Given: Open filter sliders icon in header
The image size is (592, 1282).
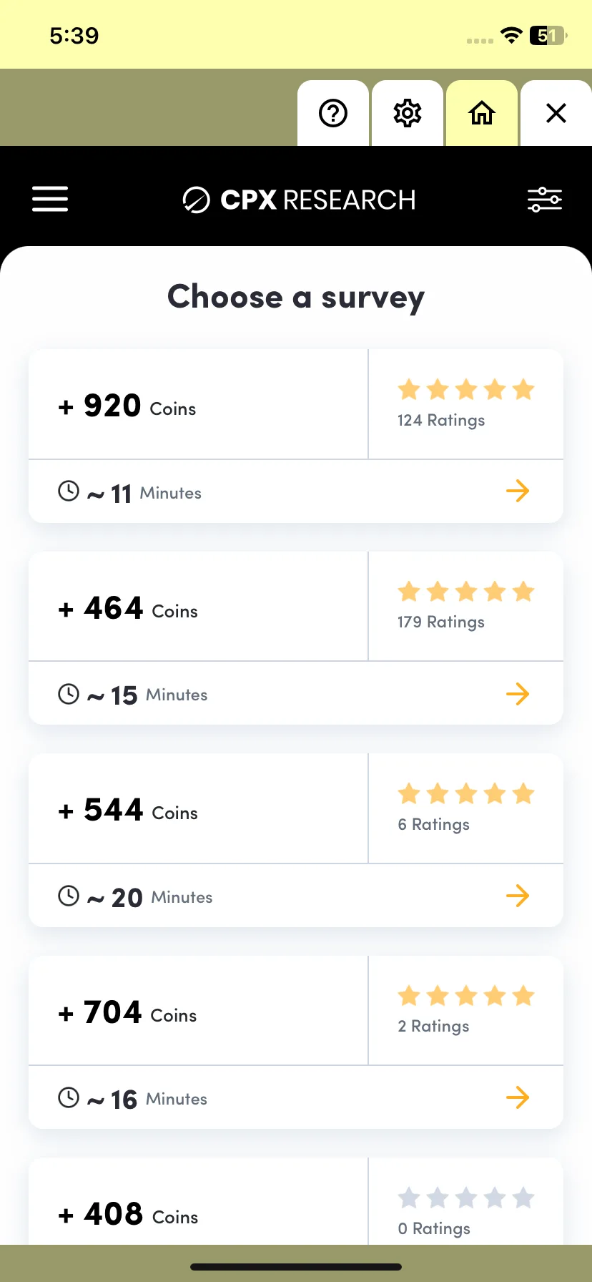Looking at the screenshot, I should (545, 200).
